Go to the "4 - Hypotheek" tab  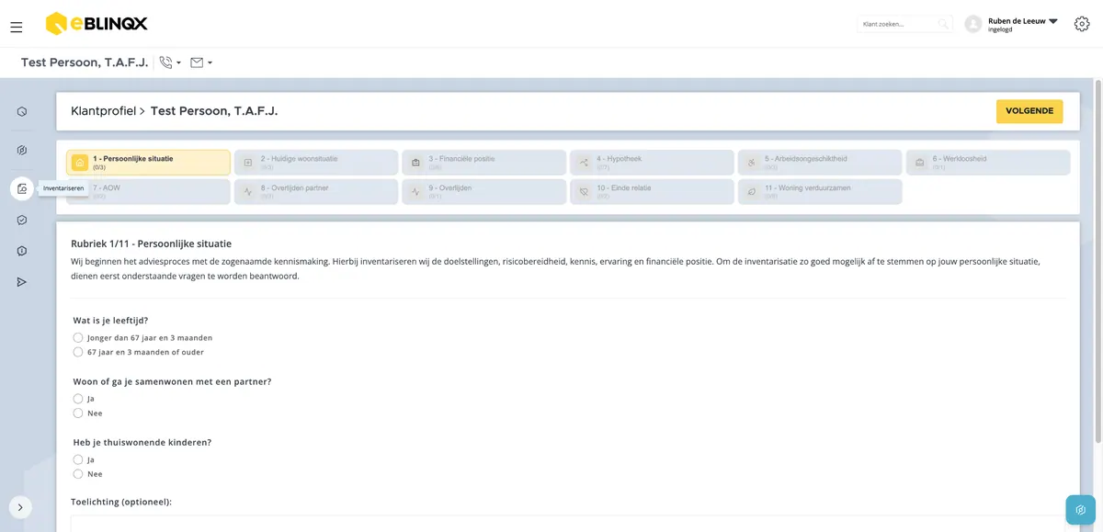pyautogui.click(x=652, y=163)
